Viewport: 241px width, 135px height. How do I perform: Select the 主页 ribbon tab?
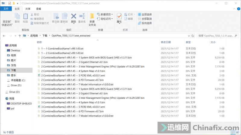click(17, 9)
